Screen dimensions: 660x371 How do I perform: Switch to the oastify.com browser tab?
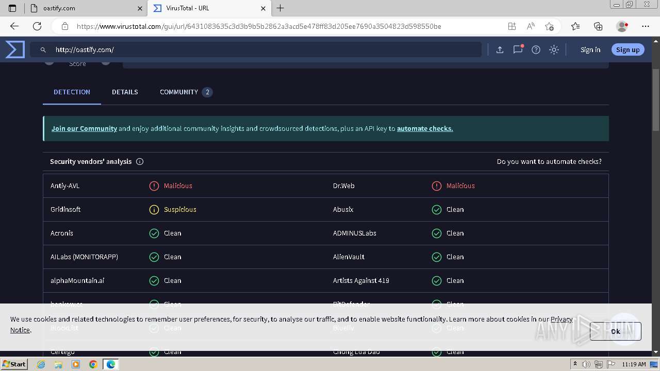click(85, 8)
